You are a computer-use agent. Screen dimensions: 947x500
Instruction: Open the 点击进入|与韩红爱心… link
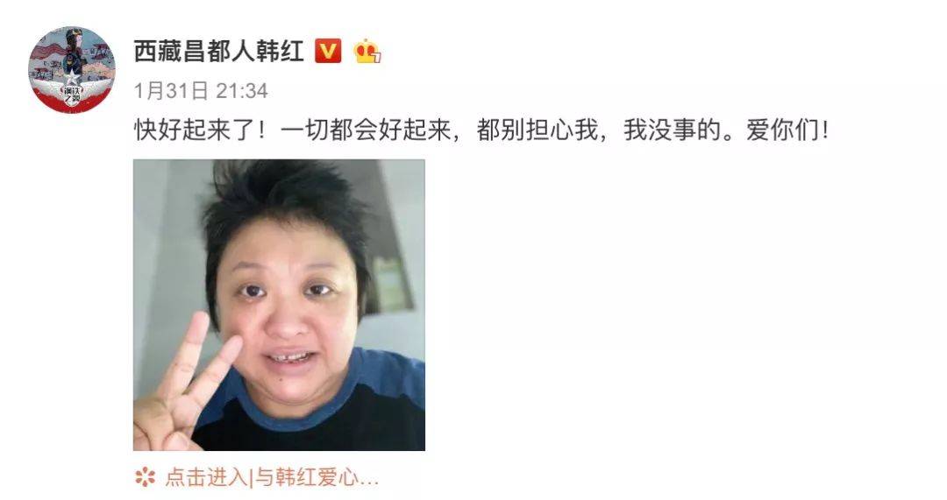[272, 477]
